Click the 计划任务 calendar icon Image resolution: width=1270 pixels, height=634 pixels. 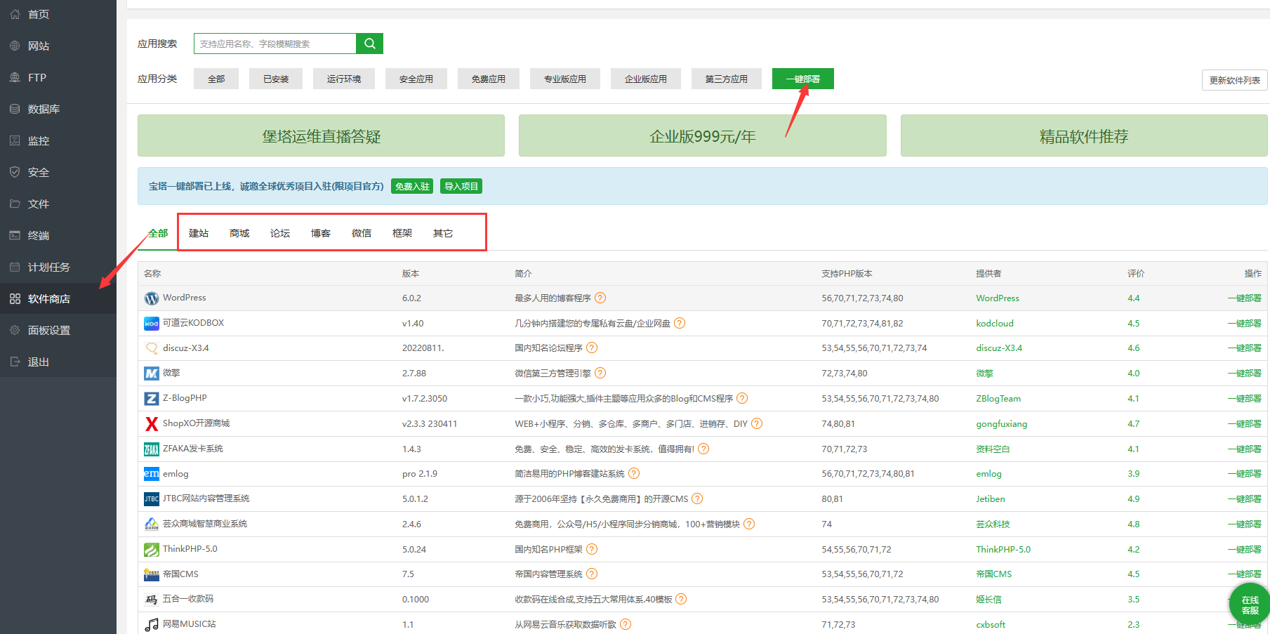pos(15,267)
